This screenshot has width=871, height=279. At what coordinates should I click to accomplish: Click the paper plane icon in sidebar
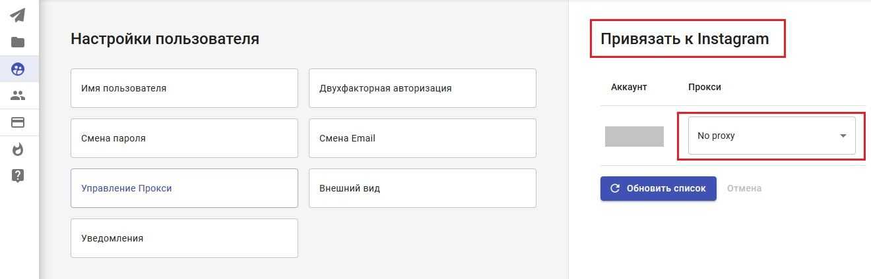[x=18, y=15]
